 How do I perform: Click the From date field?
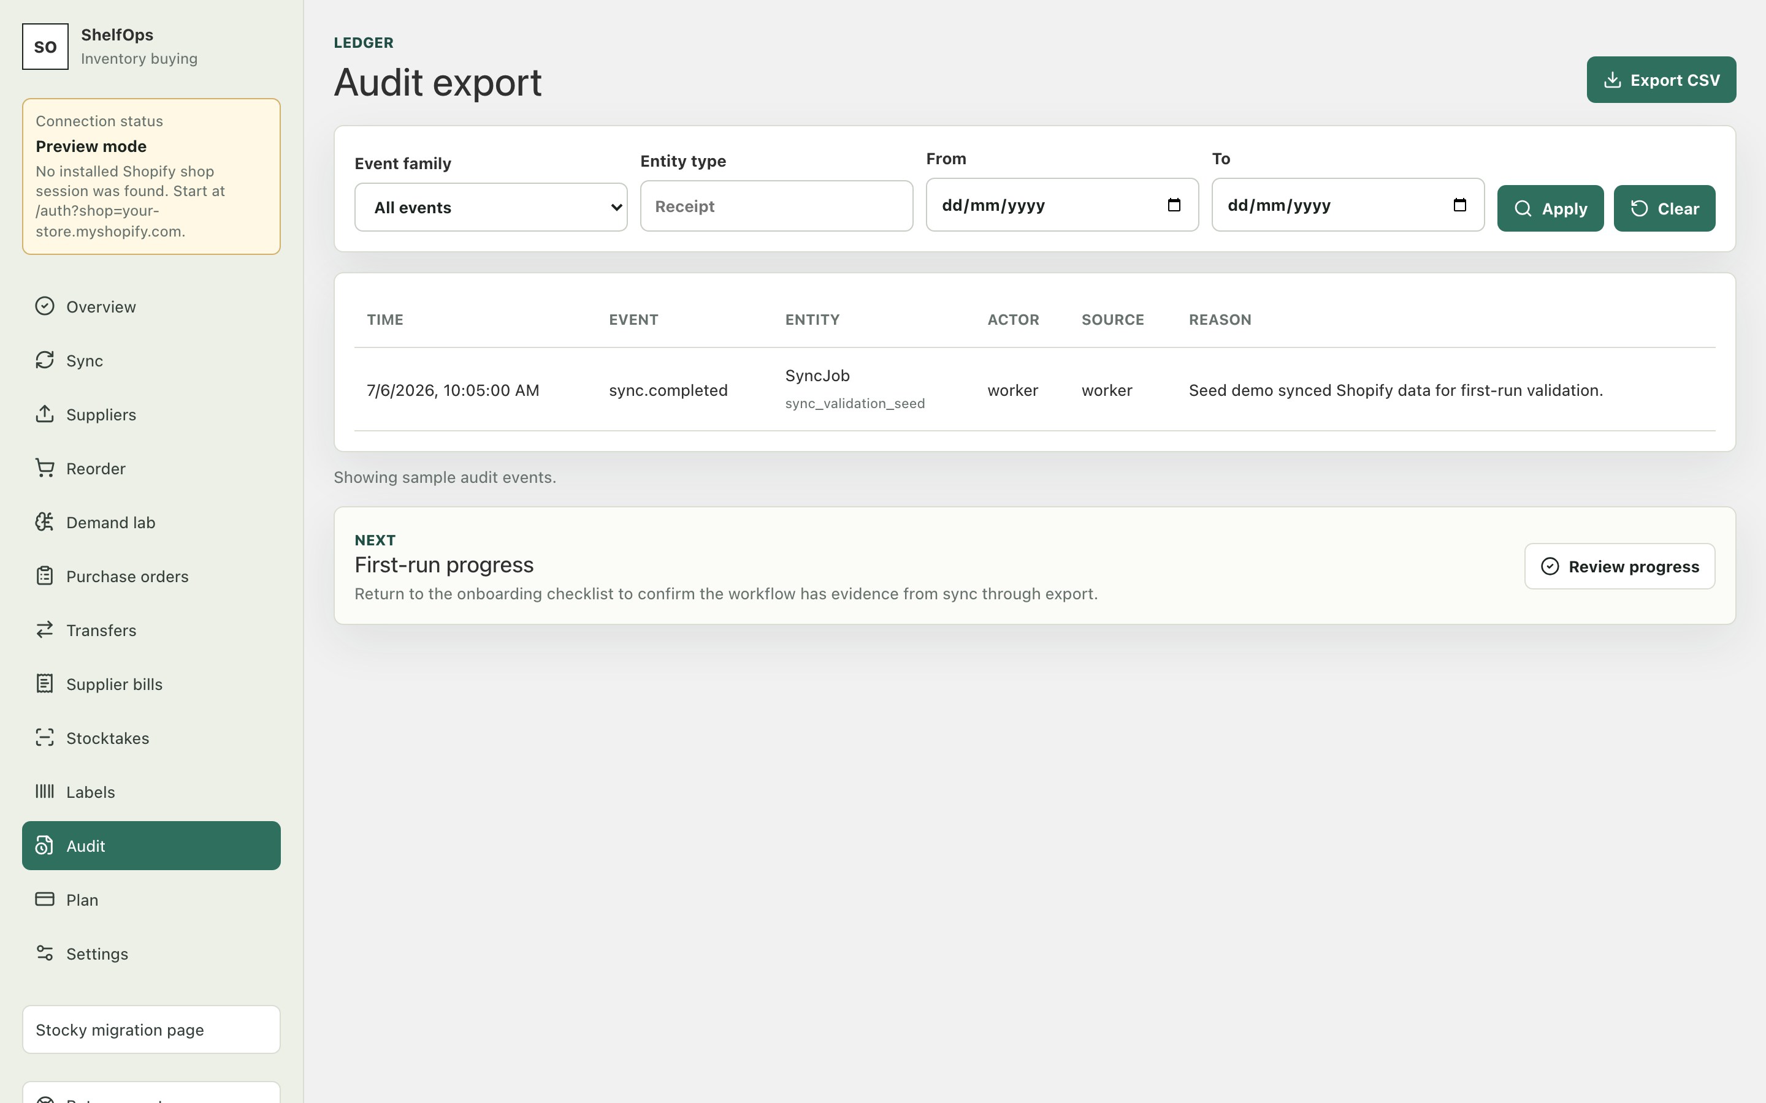pyautogui.click(x=1062, y=205)
